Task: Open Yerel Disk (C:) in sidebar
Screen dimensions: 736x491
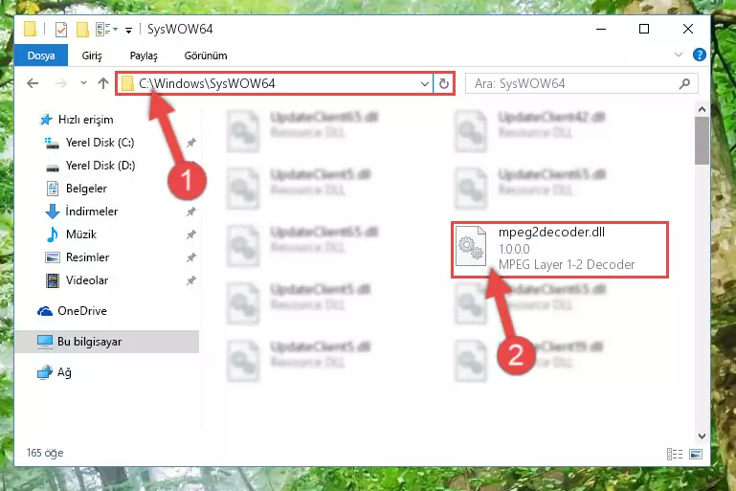Action: [89, 143]
